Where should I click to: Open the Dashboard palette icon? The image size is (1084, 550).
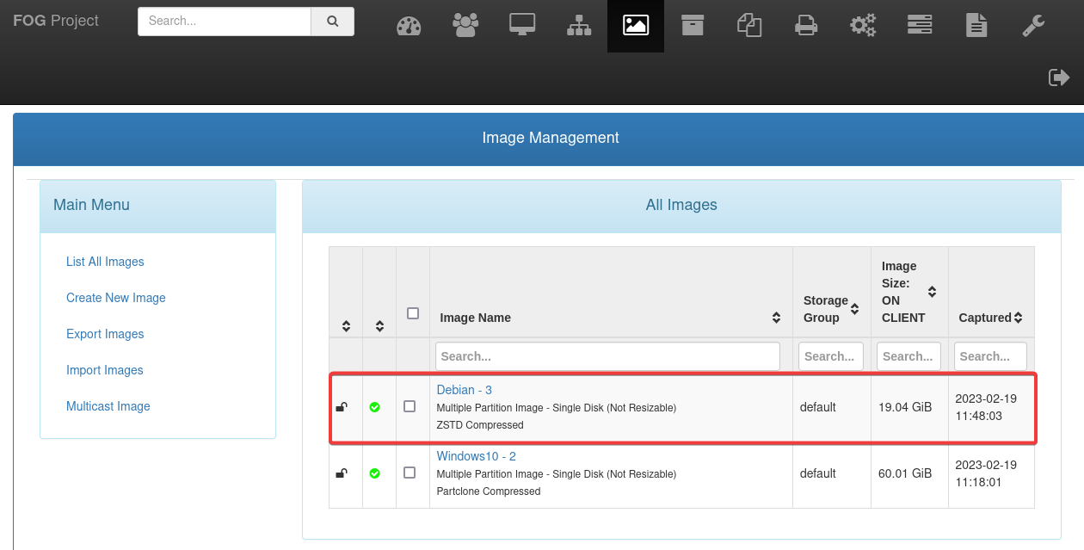(409, 26)
